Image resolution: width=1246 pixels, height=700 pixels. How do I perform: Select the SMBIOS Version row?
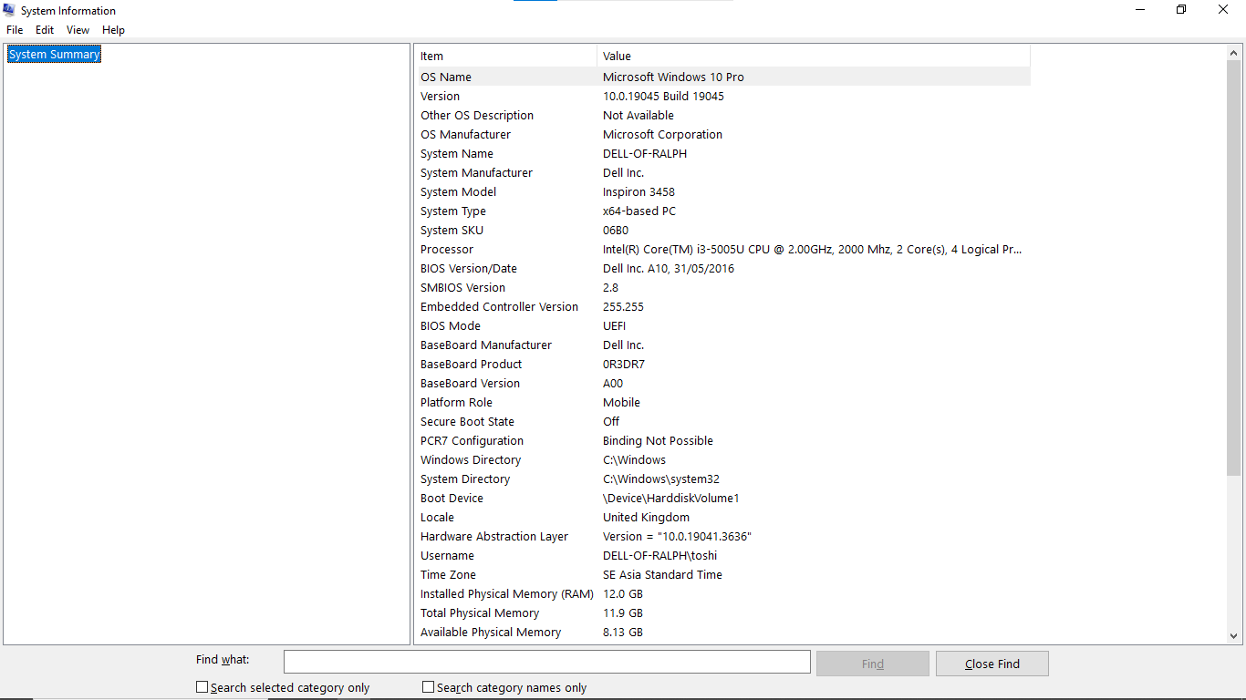724,288
